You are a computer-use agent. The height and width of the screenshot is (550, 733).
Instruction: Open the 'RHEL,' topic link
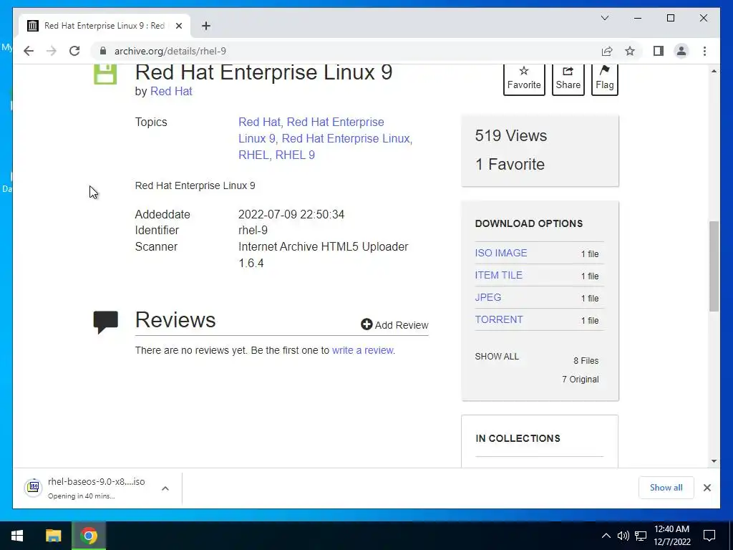point(255,155)
